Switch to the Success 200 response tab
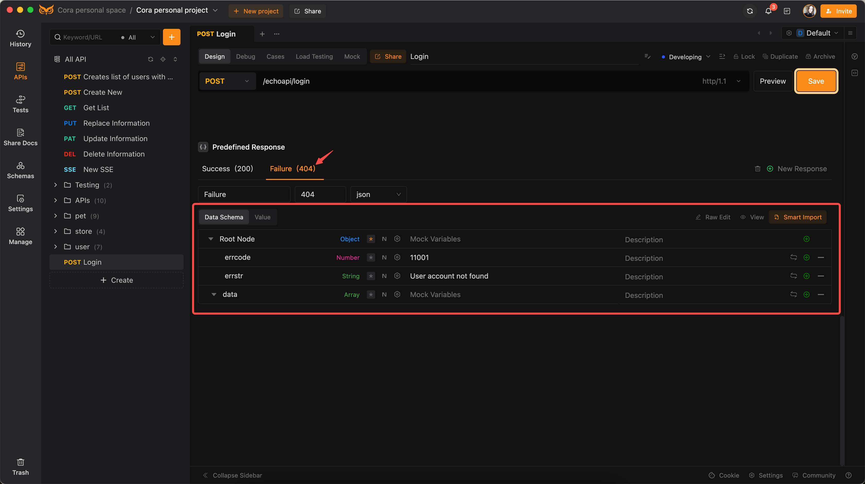The width and height of the screenshot is (865, 484). point(228,168)
